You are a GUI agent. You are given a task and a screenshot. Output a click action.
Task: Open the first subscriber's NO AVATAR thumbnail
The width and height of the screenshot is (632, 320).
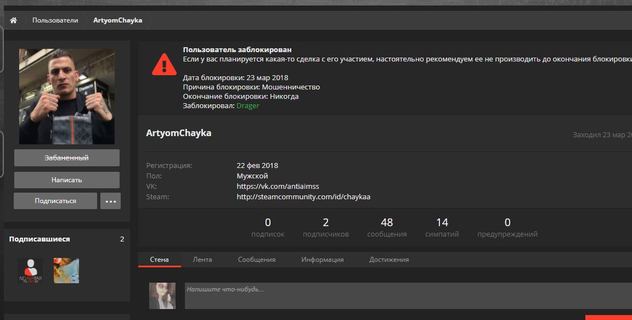(x=30, y=271)
